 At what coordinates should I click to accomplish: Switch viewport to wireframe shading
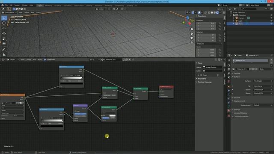coord(209,12)
